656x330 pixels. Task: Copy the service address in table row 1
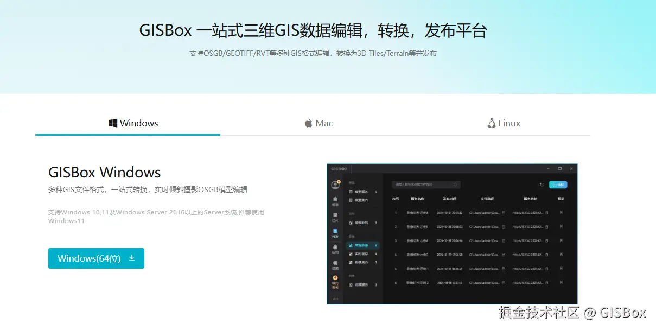click(x=546, y=213)
